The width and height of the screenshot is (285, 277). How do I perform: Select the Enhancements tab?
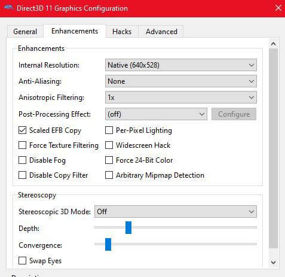tap(75, 31)
